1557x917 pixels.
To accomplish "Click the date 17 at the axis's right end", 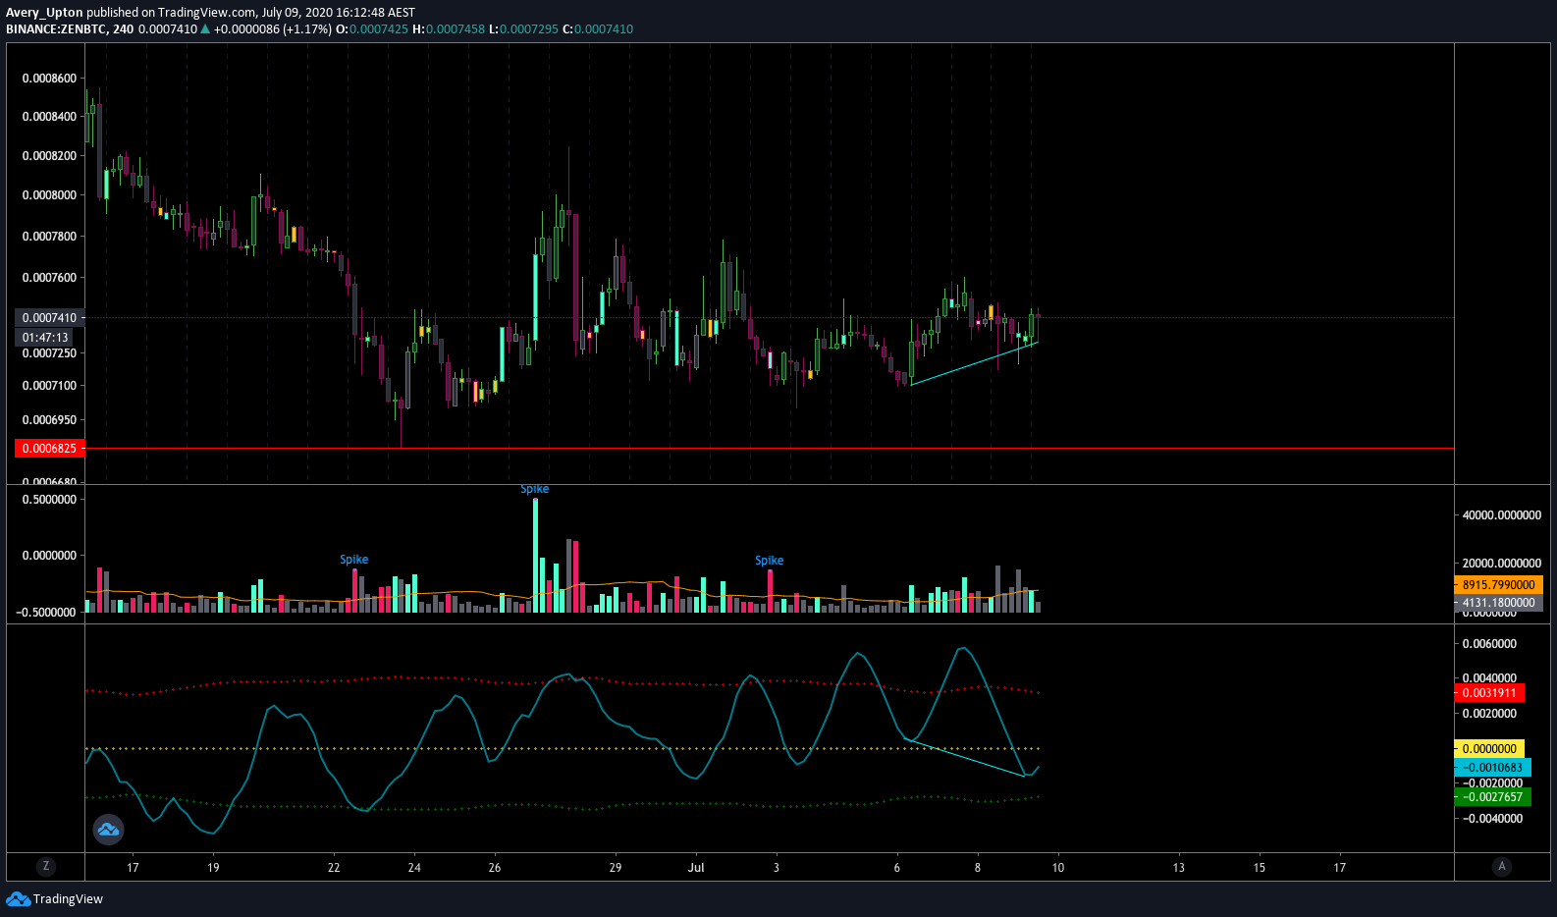I will pos(1340,868).
